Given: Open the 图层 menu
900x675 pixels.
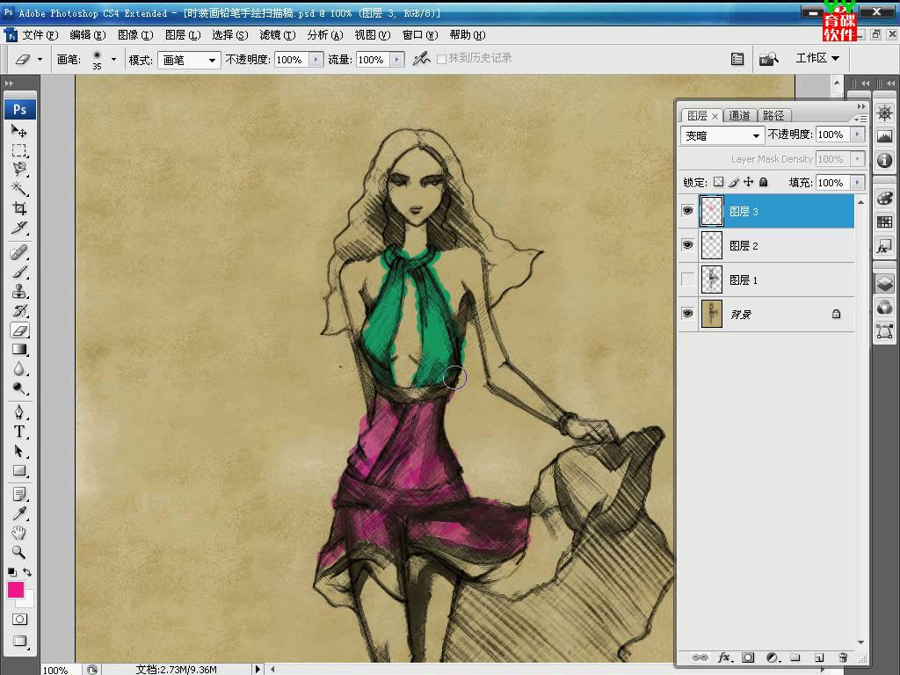Looking at the screenshot, I should (x=183, y=35).
